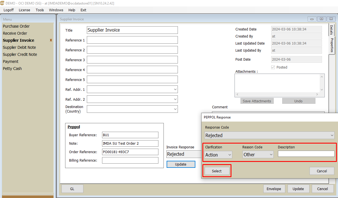The width and height of the screenshot is (338, 198).
Task: Open the Tools menu
Action: [x=40, y=10]
